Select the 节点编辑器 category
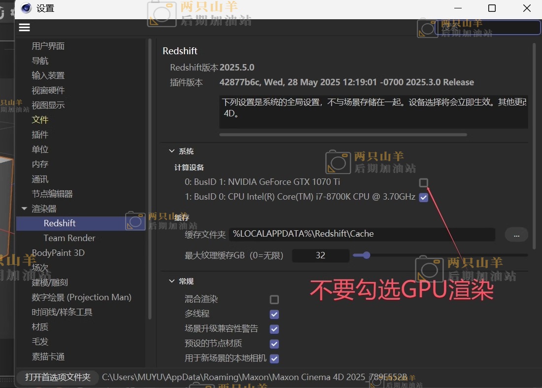The image size is (542, 388). click(52, 194)
